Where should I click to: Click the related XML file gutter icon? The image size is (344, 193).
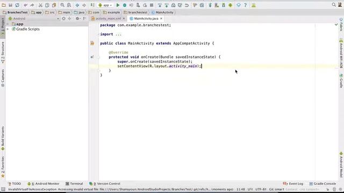click(92, 43)
